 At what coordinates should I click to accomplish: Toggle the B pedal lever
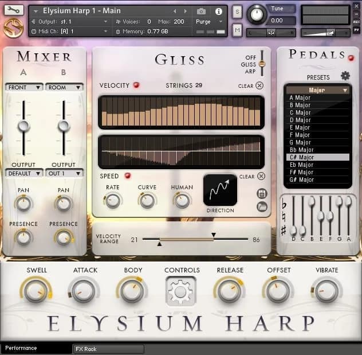312,201
